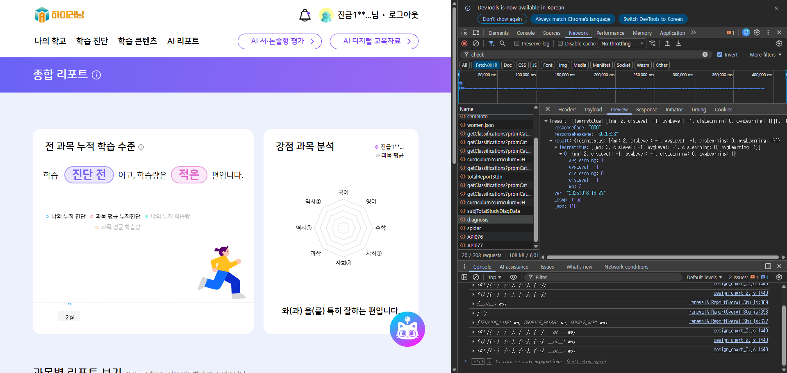The height and width of the screenshot is (373, 787).
Task: Switch to the Response tab
Action: coord(646,109)
